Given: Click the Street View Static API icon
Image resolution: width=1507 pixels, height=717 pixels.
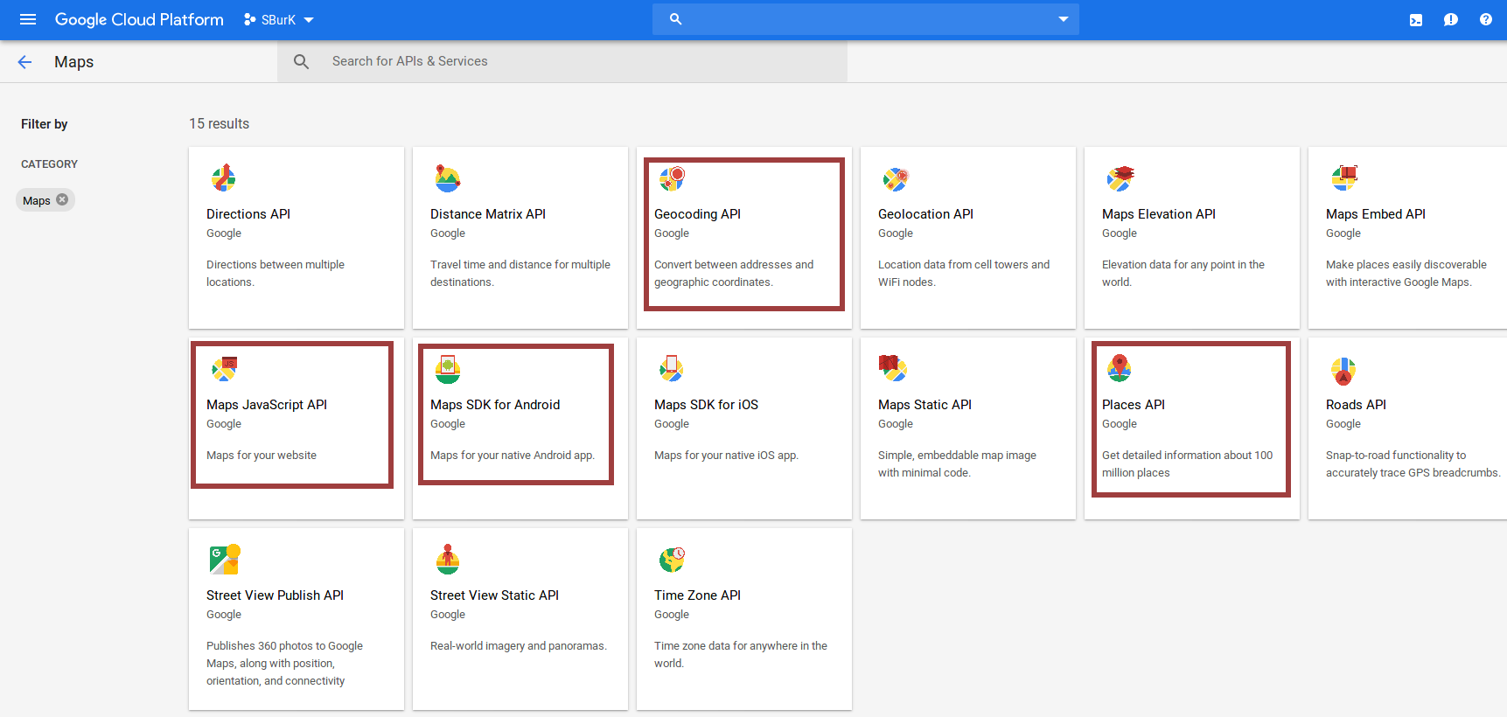Looking at the screenshot, I should point(448,559).
